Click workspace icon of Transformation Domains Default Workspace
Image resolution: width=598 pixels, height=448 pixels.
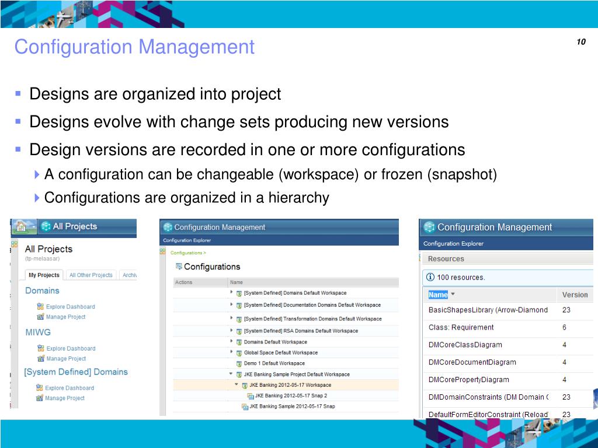click(239, 319)
